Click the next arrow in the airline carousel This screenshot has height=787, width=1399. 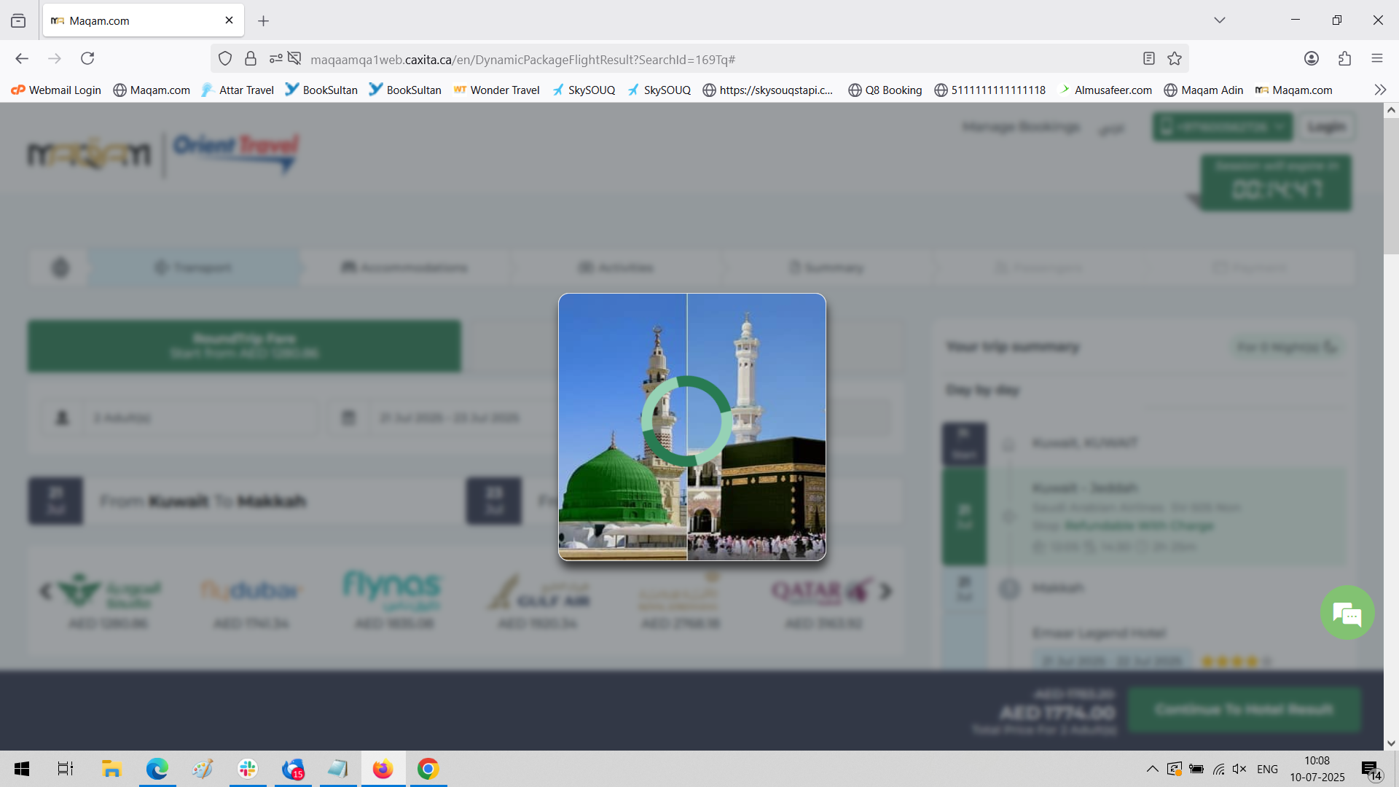click(x=887, y=592)
